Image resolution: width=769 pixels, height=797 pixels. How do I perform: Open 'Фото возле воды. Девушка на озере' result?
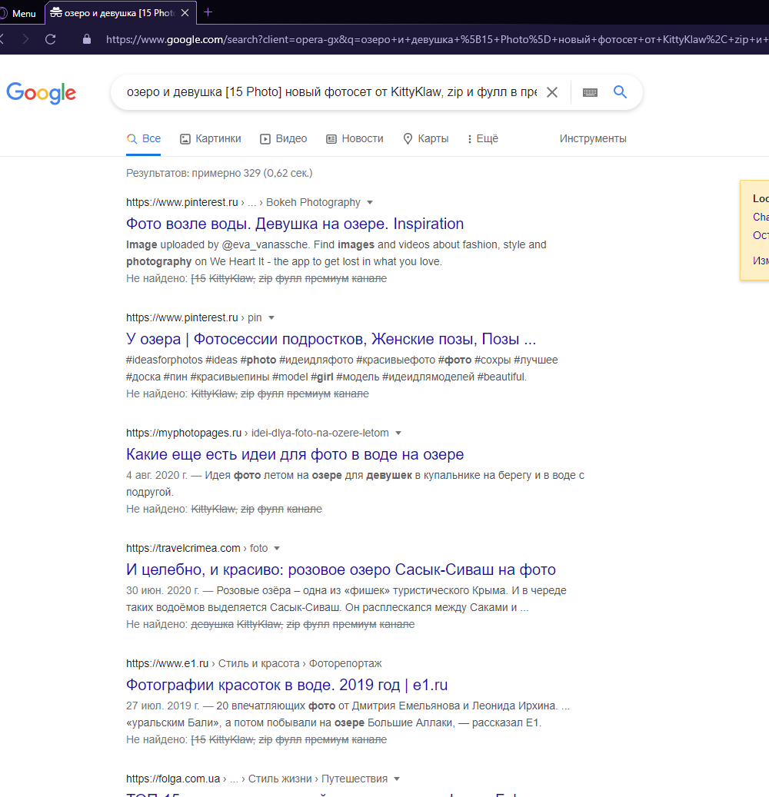point(295,224)
